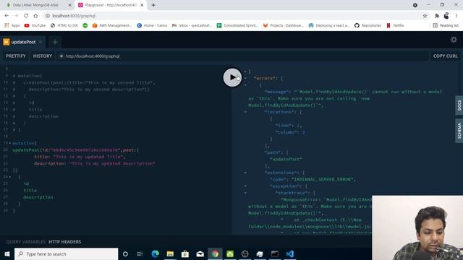The image size is (463, 260).
Task: Open the Windows Start menu
Action: tap(7, 253)
